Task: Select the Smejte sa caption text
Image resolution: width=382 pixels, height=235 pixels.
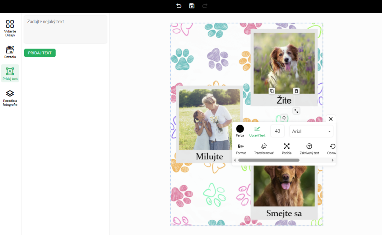Action: pyautogui.click(x=284, y=213)
